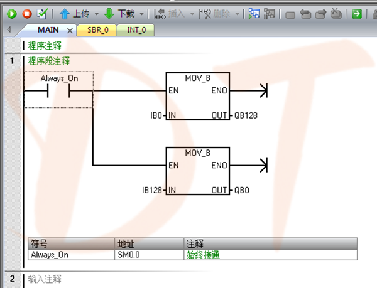Open the Upload dropdown arrow
Screen dimensions: 377x288
coord(95,13)
